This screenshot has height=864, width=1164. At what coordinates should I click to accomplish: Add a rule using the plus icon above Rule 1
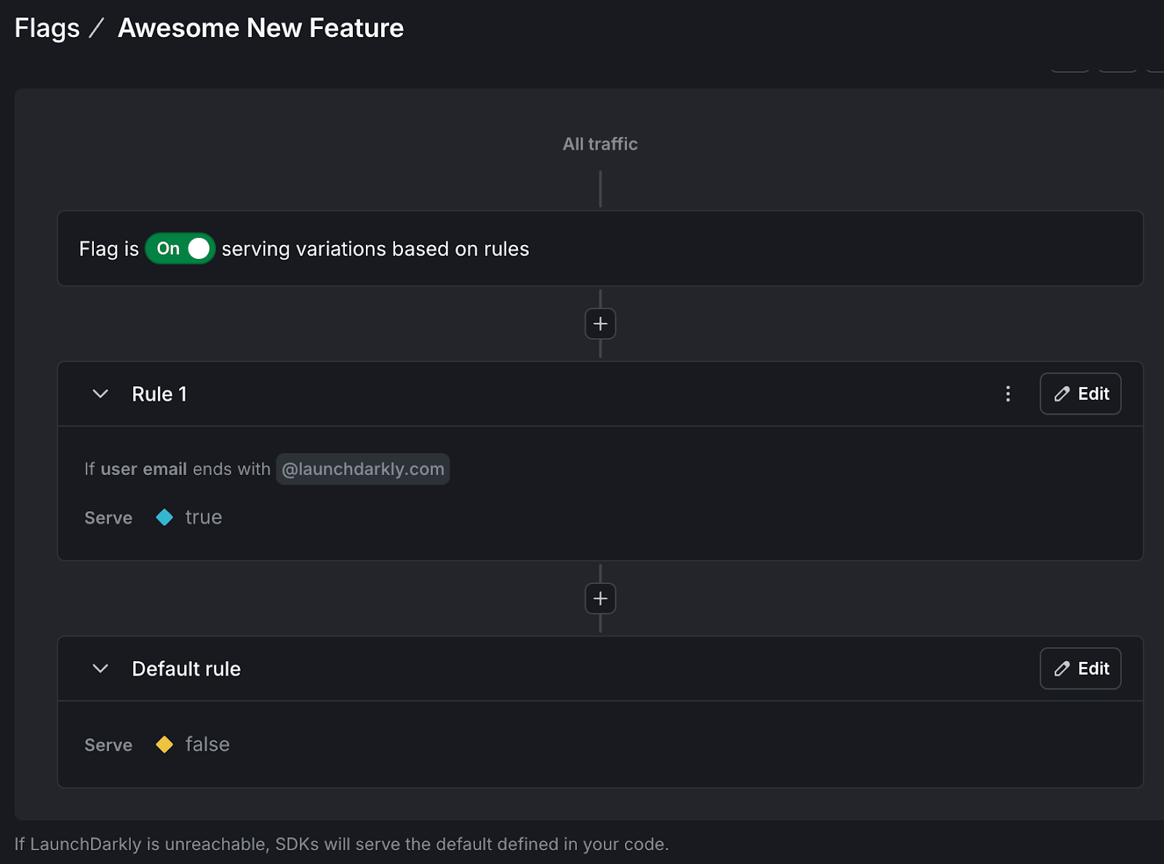(x=600, y=323)
